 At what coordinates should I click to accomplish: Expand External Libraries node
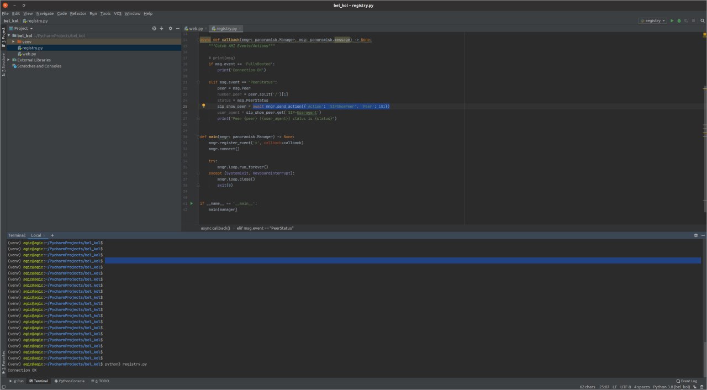tap(8, 60)
